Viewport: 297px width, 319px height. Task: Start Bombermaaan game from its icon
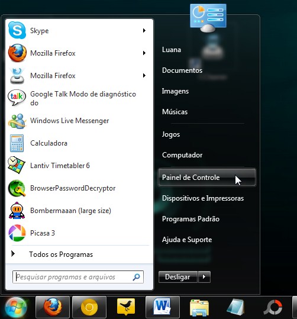(17, 210)
